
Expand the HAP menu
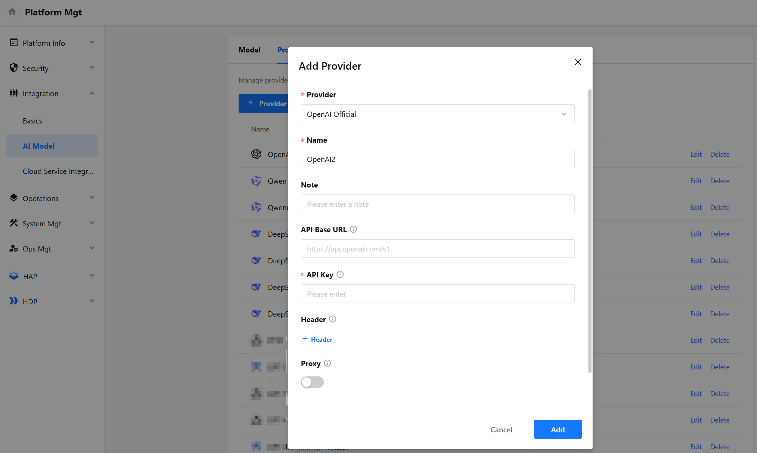92,276
